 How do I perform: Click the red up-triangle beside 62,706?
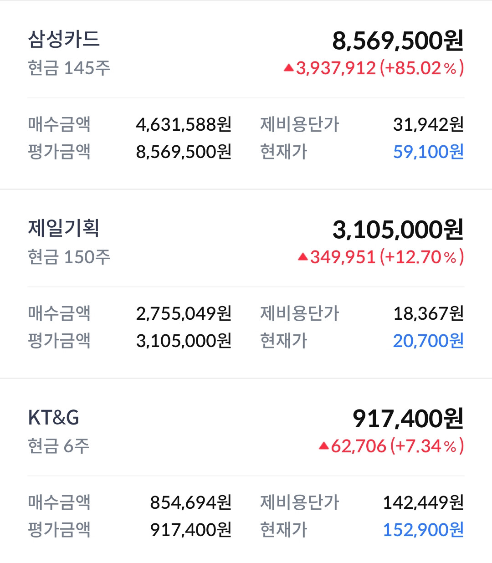coord(323,446)
